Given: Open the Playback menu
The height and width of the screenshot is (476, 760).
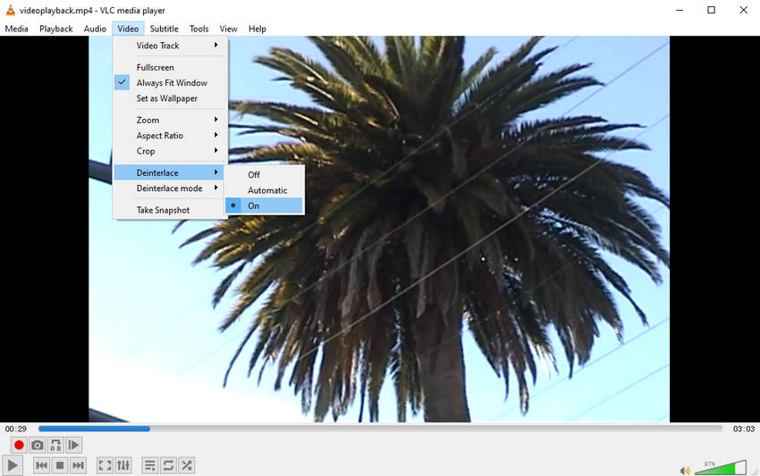Looking at the screenshot, I should click(x=56, y=29).
